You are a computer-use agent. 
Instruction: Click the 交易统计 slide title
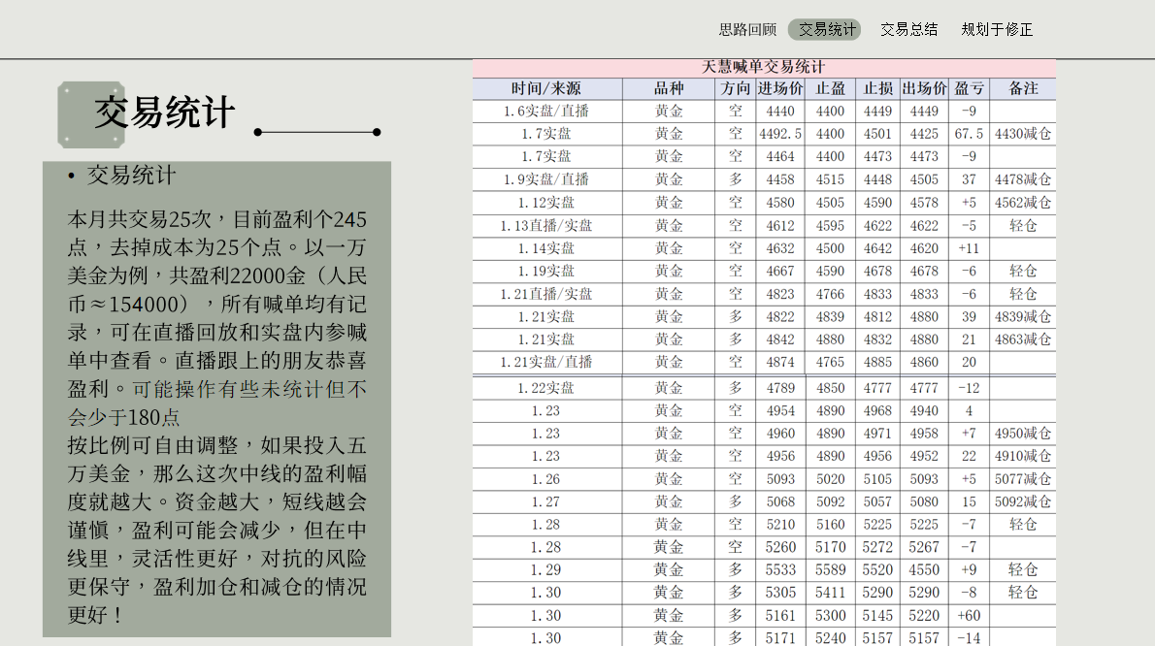click(x=164, y=113)
